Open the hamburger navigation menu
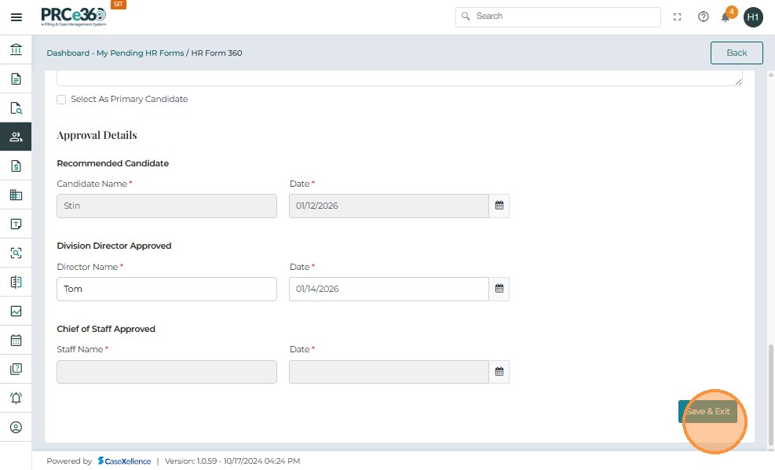Image resolution: width=775 pixels, height=470 pixels. pyautogui.click(x=16, y=16)
